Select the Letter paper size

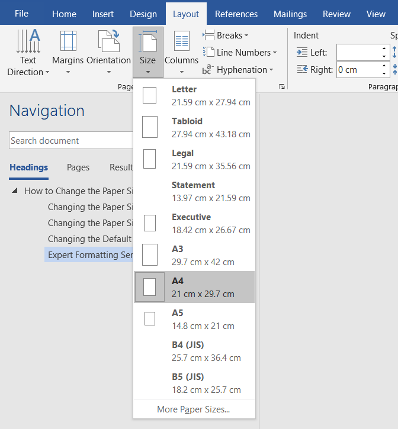[194, 95]
